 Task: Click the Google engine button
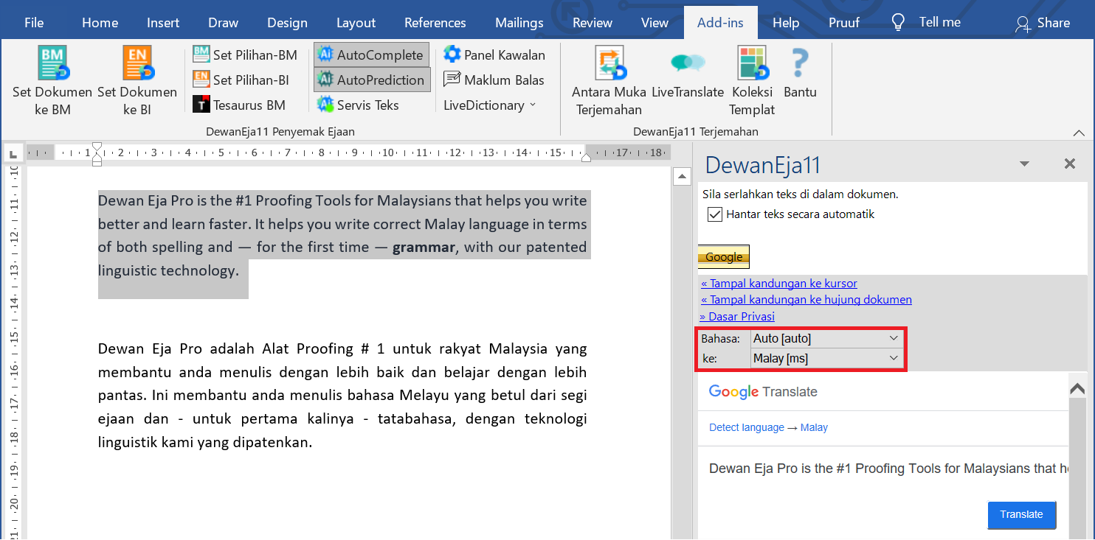[x=723, y=257]
